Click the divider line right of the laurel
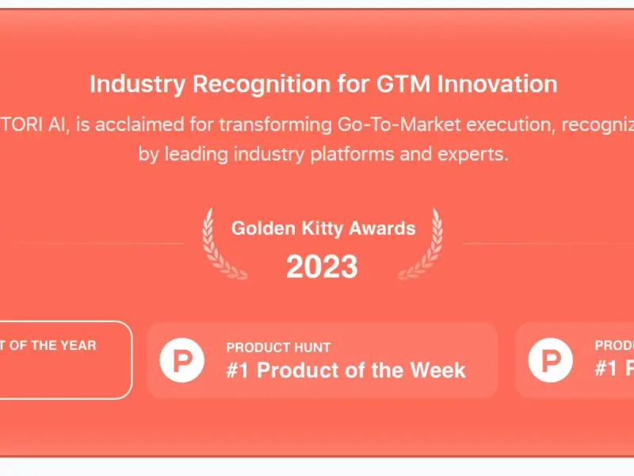 (x=548, y=244)
